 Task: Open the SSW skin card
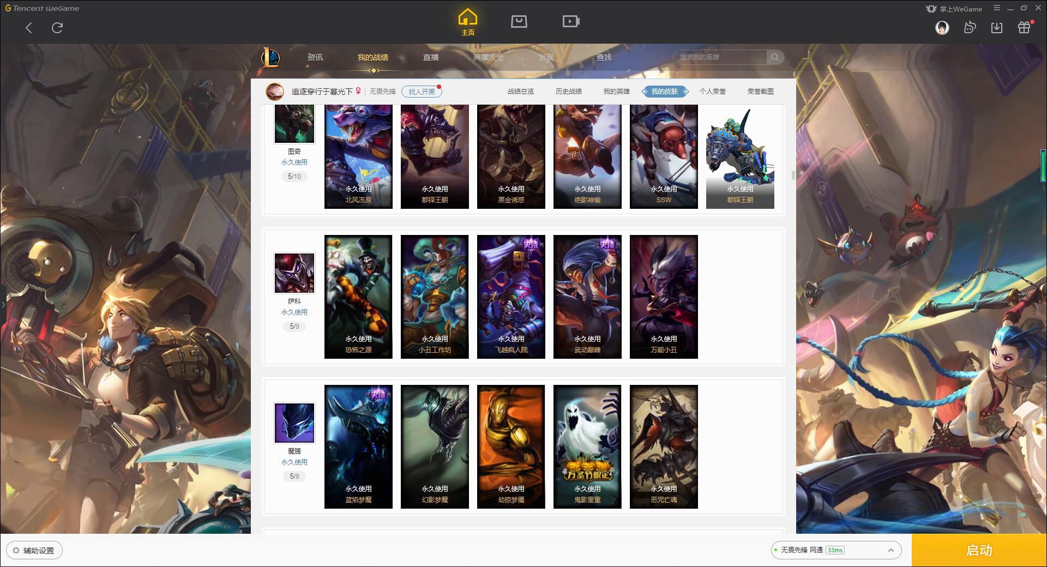[664, 156]
